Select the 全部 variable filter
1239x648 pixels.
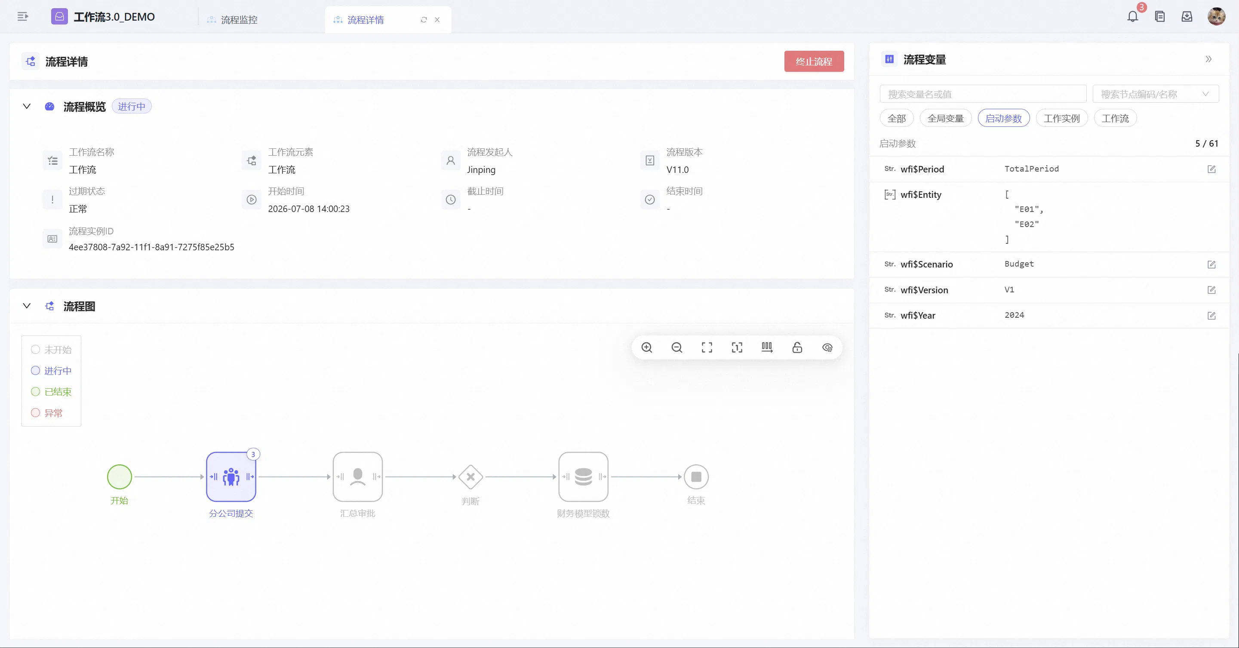897,118
